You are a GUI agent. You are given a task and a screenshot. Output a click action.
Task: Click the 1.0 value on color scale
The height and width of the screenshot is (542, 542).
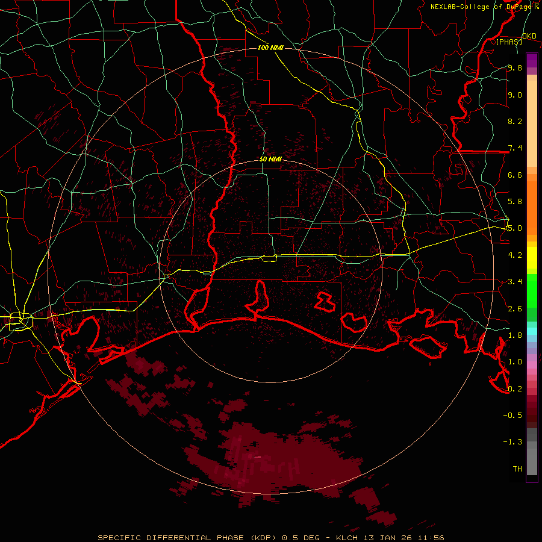[515, 362]
